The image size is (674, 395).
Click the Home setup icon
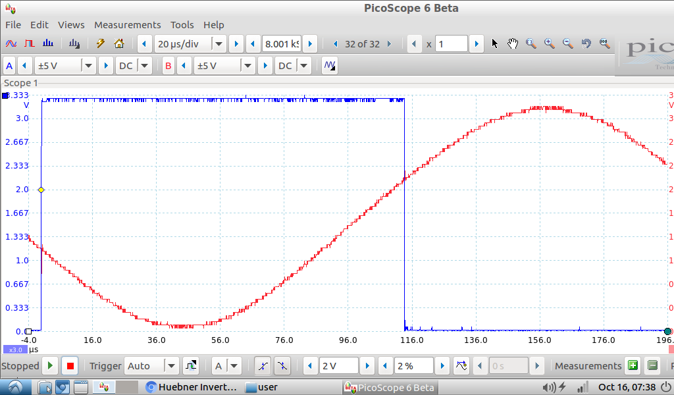click(x=119, y=44)
